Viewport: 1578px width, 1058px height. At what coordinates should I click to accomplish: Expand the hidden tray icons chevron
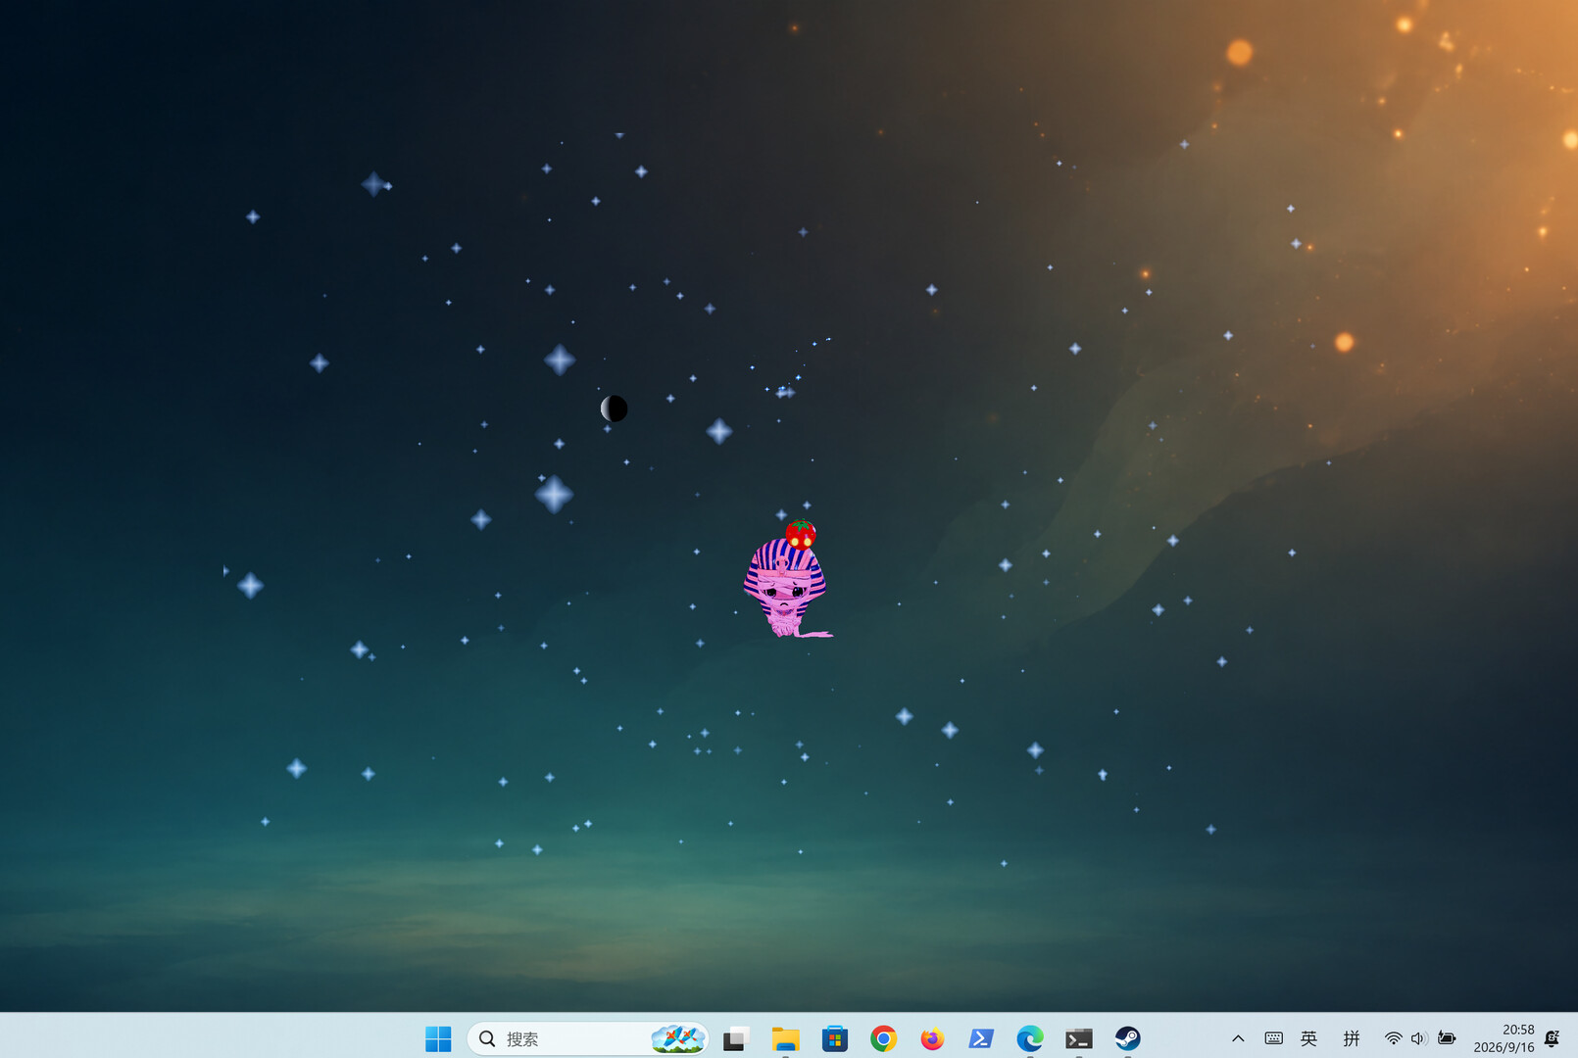point(1238,1038)
